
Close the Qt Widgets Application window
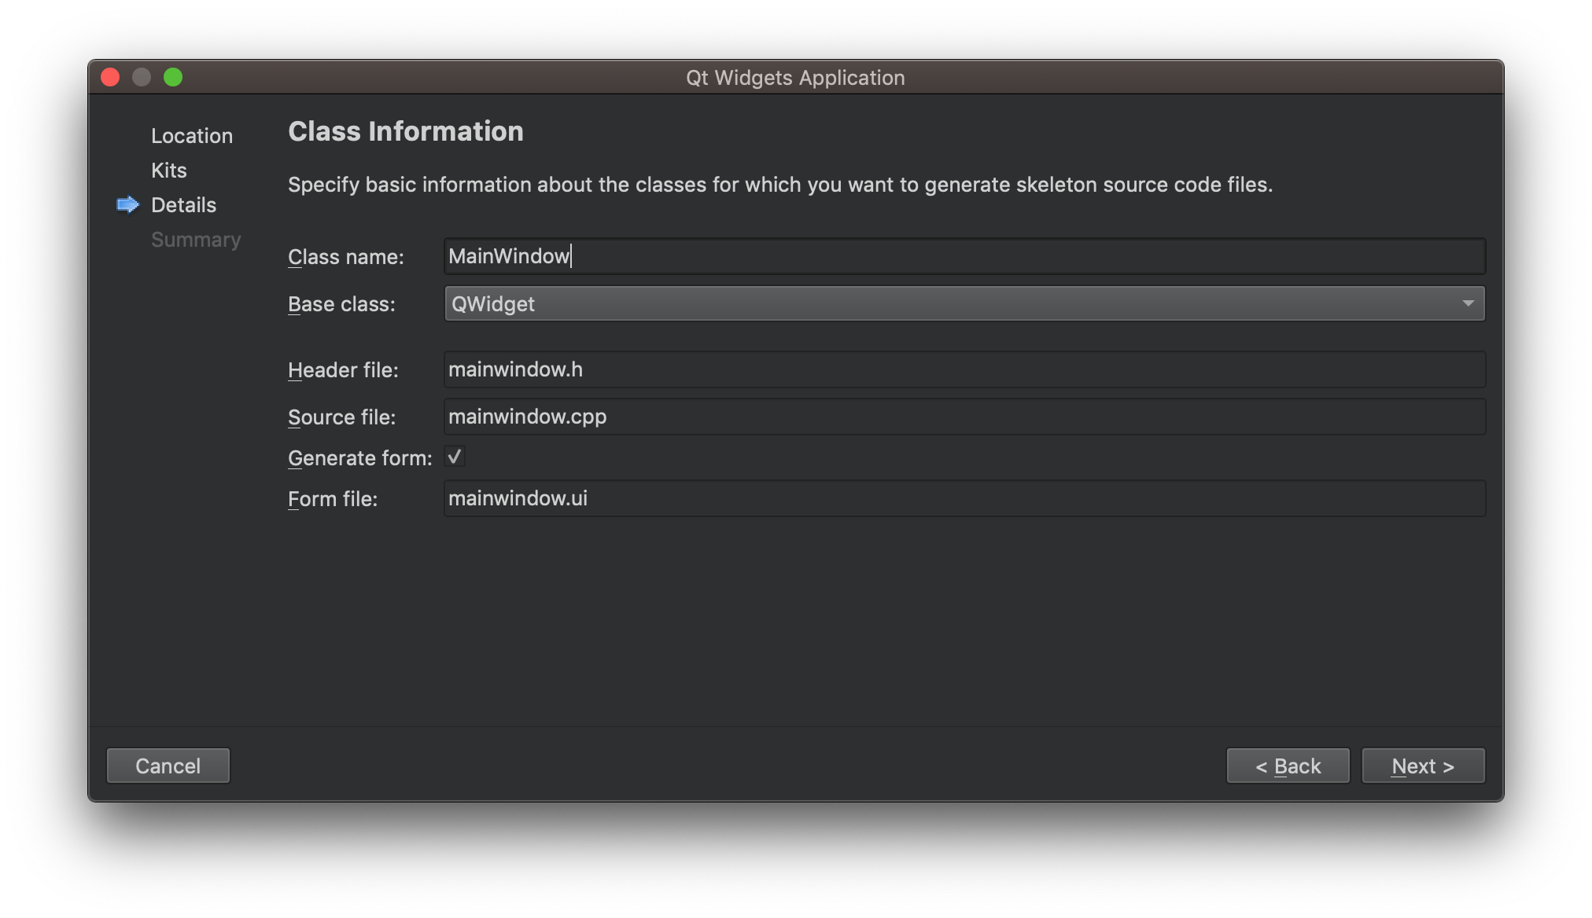pos(110,77)
